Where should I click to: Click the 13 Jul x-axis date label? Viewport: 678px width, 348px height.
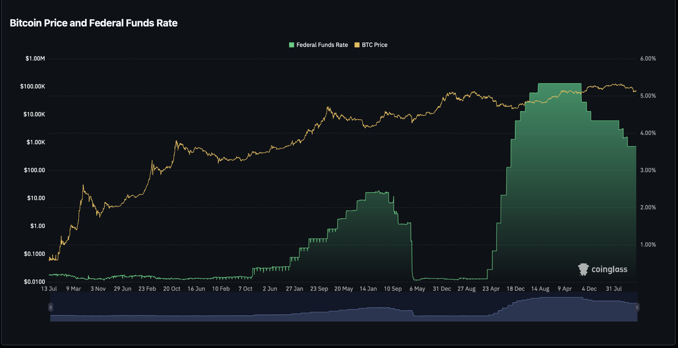tap(49, 289)
